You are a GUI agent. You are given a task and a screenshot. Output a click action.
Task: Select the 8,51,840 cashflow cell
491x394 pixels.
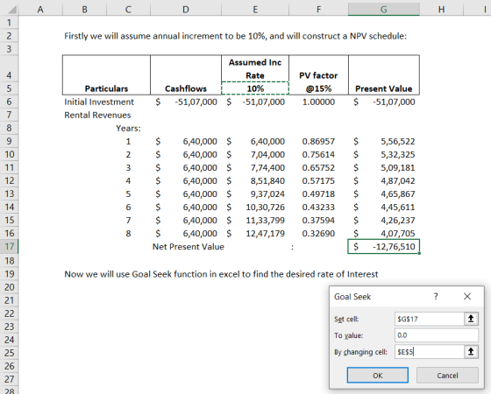[x=255, y=180]
